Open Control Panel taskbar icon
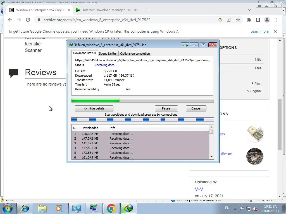This screenshot has width=286, height=214. tap(77, 208)
